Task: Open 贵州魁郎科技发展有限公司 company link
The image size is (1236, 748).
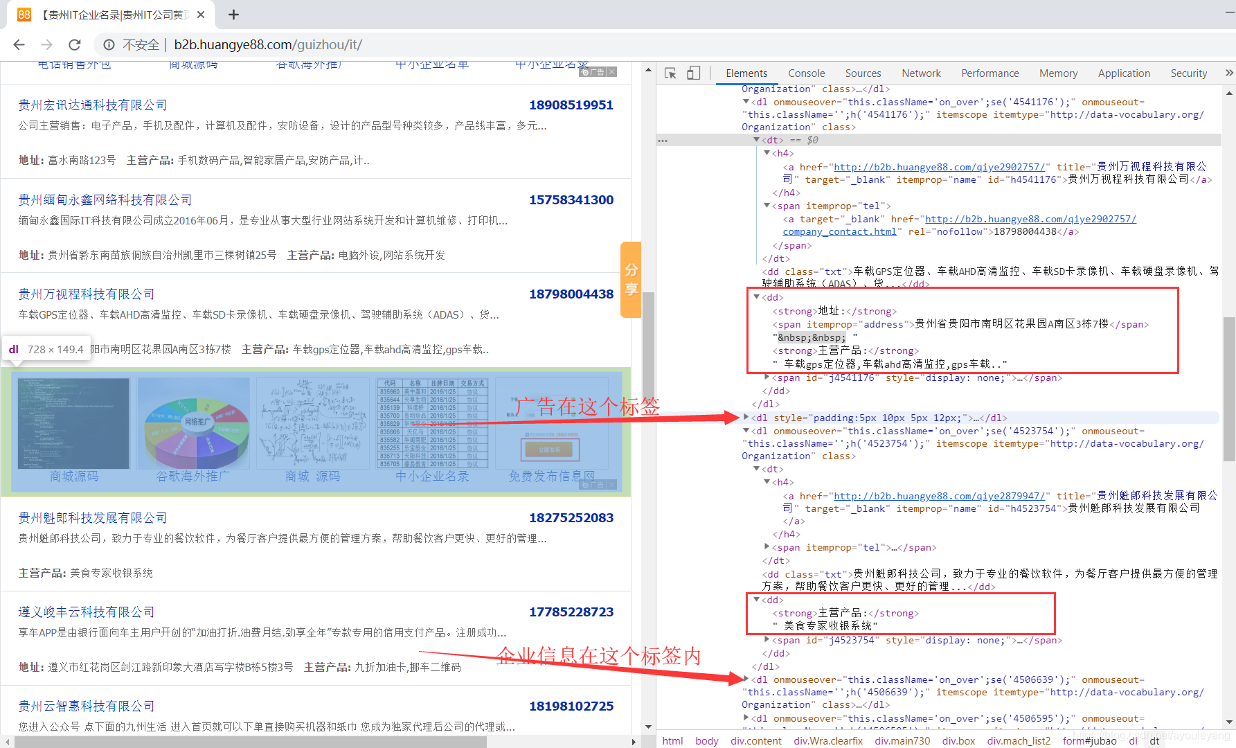Action: (x=93, y=518)
